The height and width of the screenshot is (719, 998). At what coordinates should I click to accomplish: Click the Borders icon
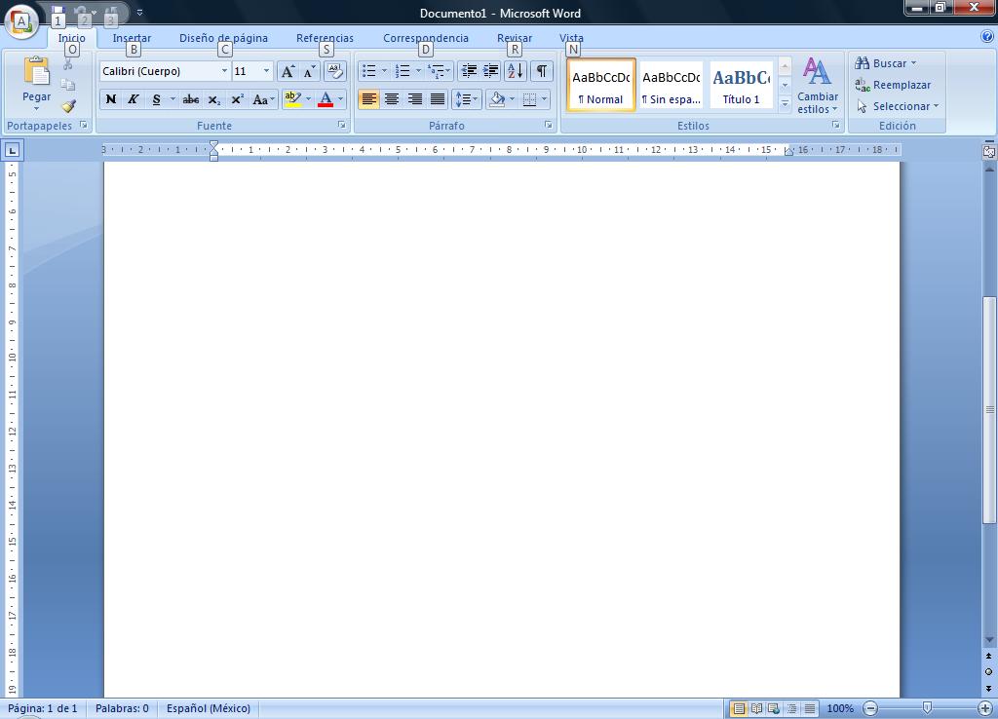click(529, 100)
